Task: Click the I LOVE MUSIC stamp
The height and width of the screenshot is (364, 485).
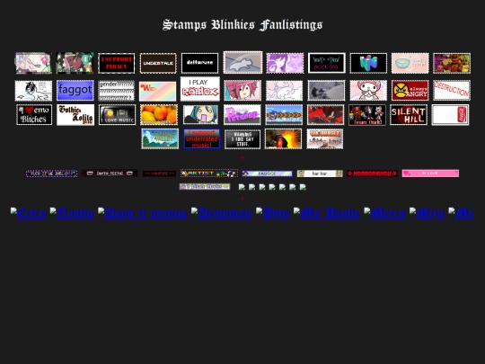Action: click(118, 115)
